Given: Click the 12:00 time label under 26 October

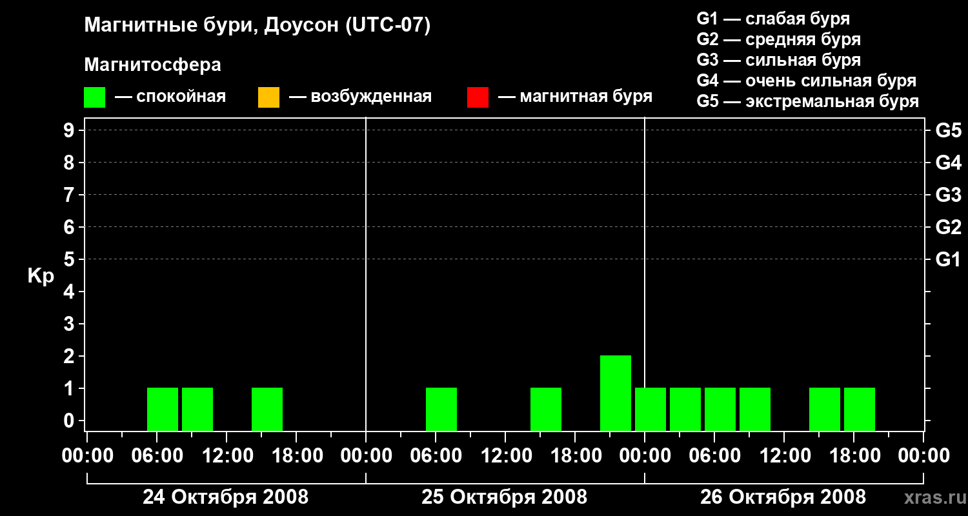Looking at the screenshot, I should [784, 456].
